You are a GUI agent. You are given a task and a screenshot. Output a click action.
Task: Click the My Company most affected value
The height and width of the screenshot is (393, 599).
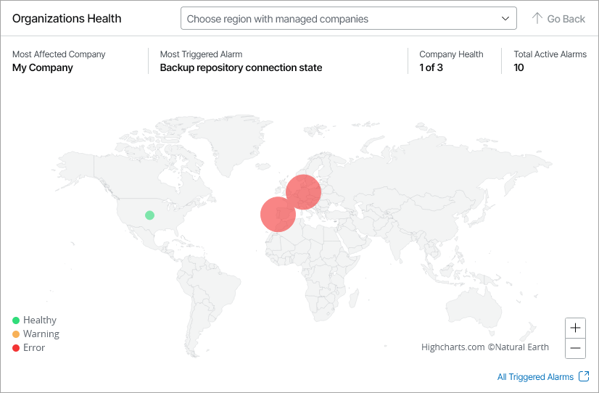43,68
